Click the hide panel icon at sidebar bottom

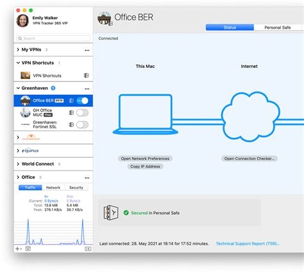tap(28, 249)
